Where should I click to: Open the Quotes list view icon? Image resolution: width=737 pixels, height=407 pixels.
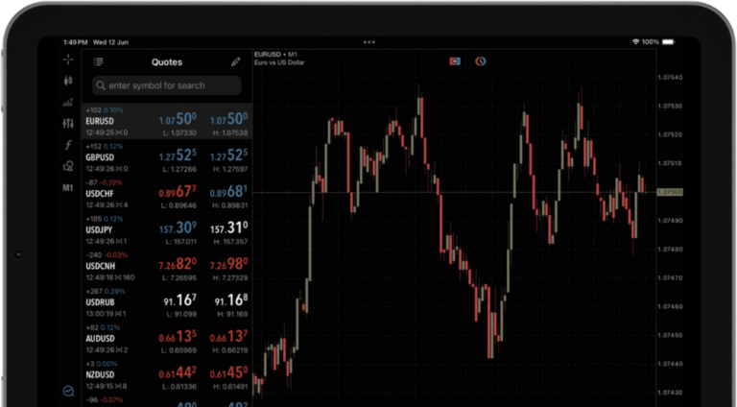(99, 62)
